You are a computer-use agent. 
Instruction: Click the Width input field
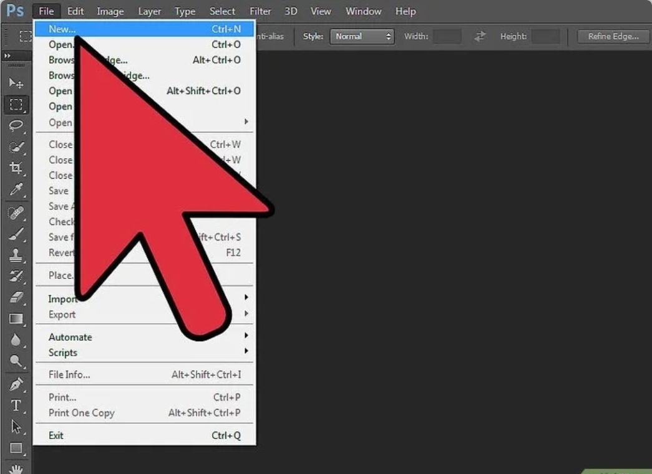pyautogui.click(x=447, y=37)
